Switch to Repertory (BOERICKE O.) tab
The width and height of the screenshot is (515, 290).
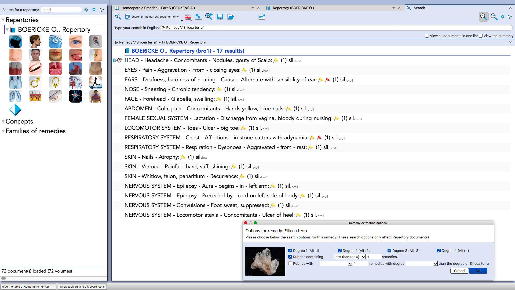(x=293, y=8)
